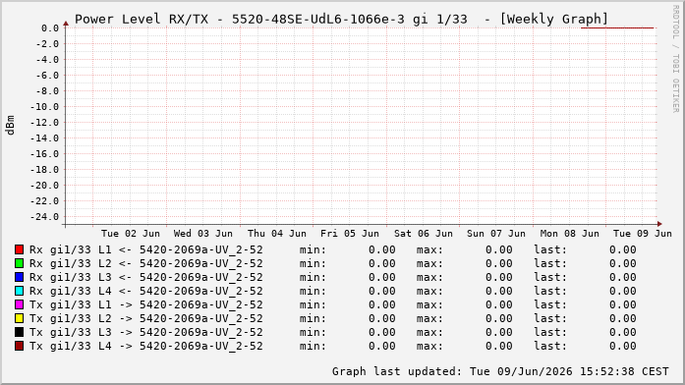The height and width of the screenshot is (385, 685).
Task: Click the max value of Tx L1 row
Action: [499, 304]
